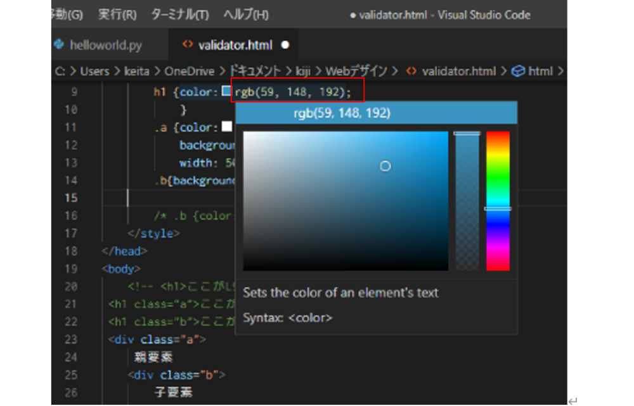Click the cube icon before html breadcrumb
634x406 pixels.
coord(518,72)
